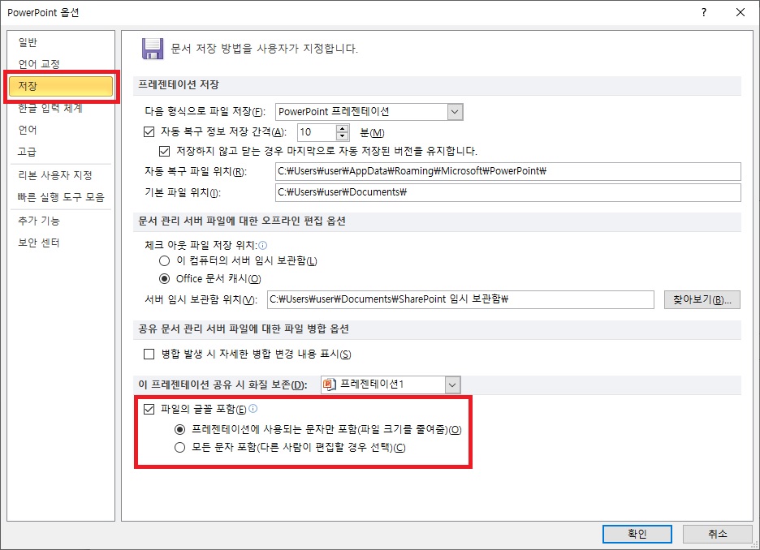Confirm settings with 확인 button

click(637, 534)
